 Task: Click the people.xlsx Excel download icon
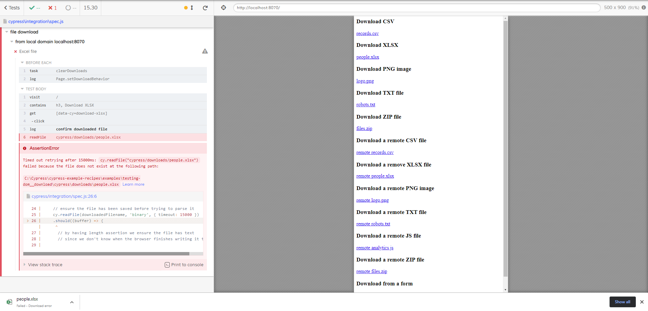click(9, 302)
